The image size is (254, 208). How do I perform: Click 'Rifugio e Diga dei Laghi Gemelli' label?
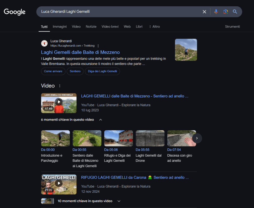117,158
